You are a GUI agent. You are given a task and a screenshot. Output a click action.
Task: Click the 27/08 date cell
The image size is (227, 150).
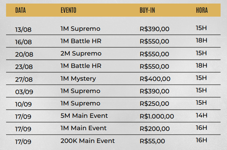pos(24,79)
